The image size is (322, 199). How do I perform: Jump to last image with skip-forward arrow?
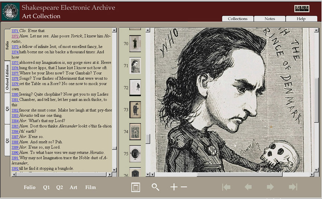pyautogui.click(x=293, y=187)
